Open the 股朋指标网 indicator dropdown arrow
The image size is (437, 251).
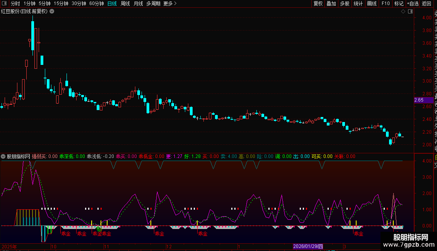(x=3, y=156)
